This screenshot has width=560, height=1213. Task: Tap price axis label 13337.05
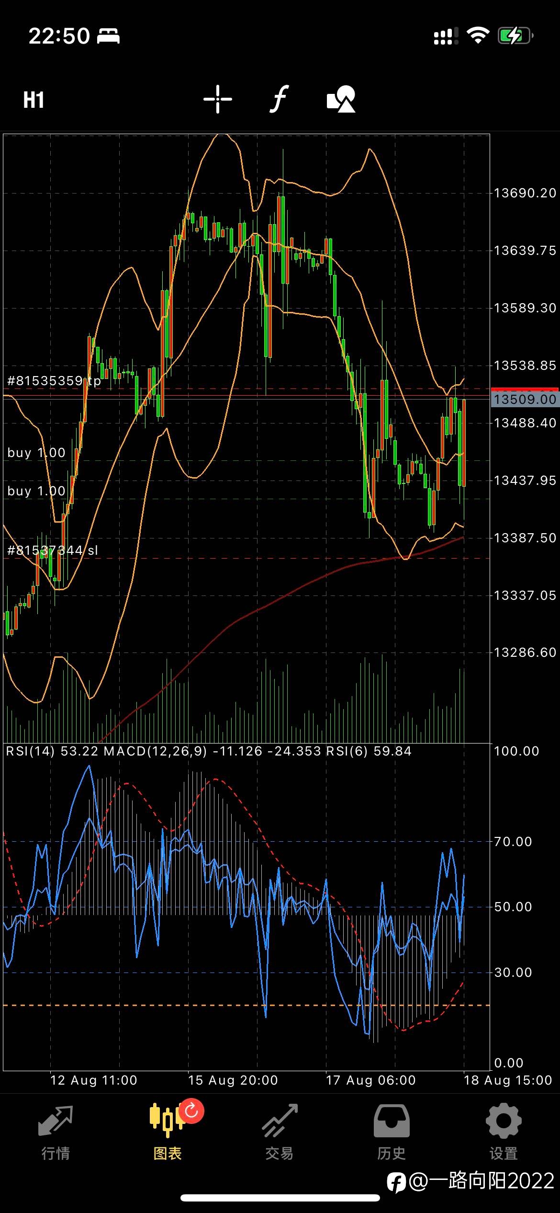(525, 595)
